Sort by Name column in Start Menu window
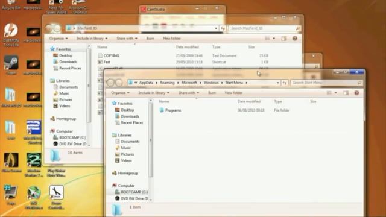Screen dimensions: 386x217 pyautogui.click(x=164, y=101)
